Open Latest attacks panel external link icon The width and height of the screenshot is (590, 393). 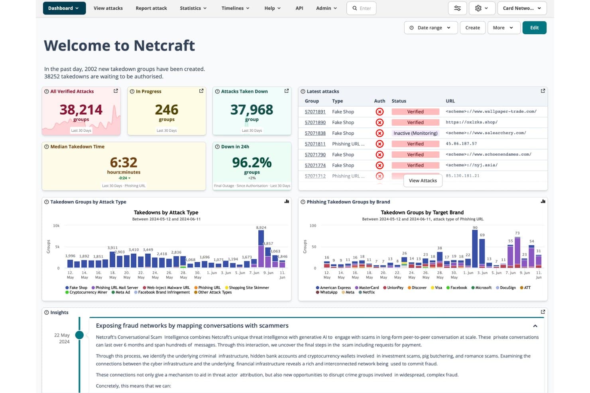coord(543,91)
